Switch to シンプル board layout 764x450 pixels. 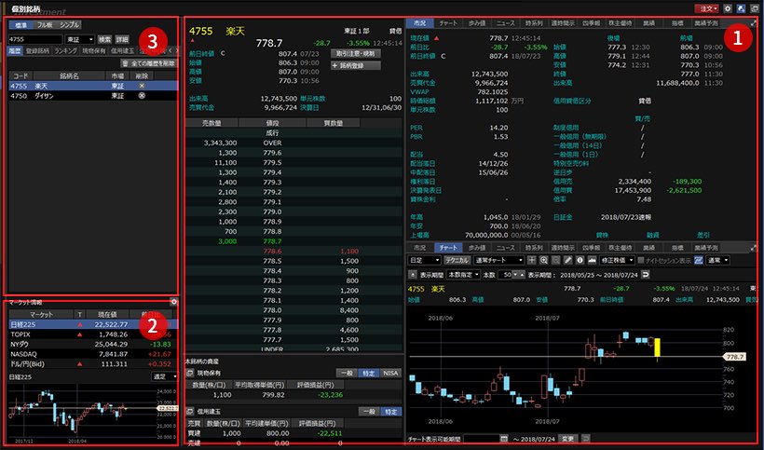[69, 25]
